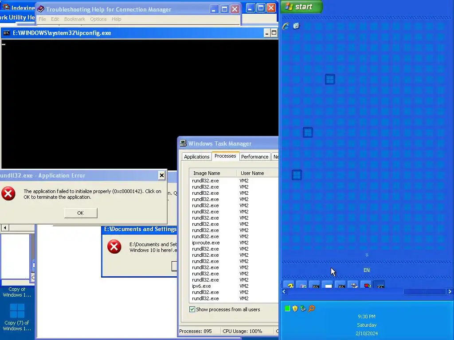Expand hidden toolbar items with double chevron
Image resolution: width=454 pixels, height=340 pixels.
[367, 255]
